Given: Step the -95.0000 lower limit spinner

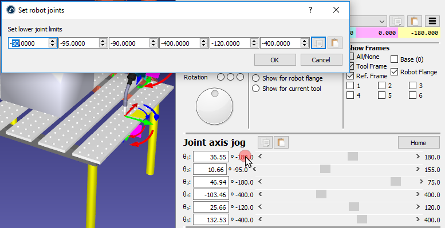Looking at the screenshot, I should click(103, 43).
